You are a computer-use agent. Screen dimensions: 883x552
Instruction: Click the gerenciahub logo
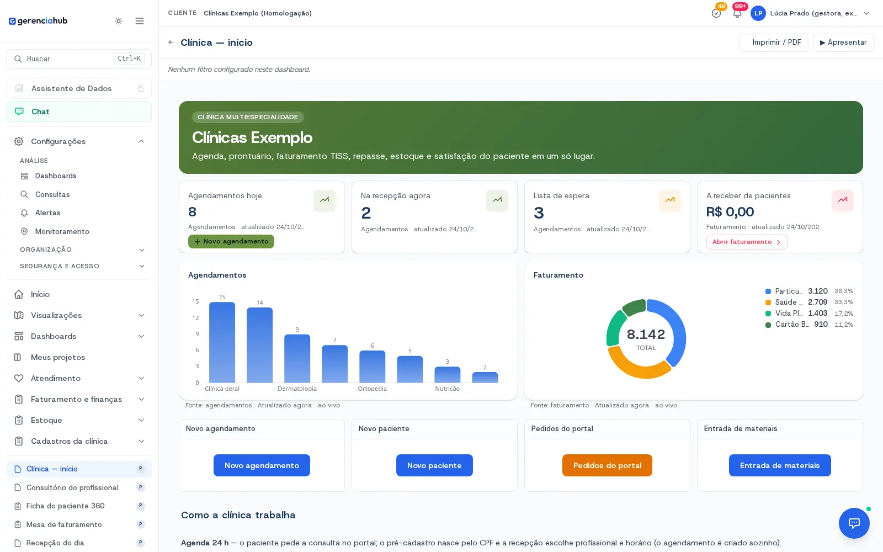(x=38, y=21)
